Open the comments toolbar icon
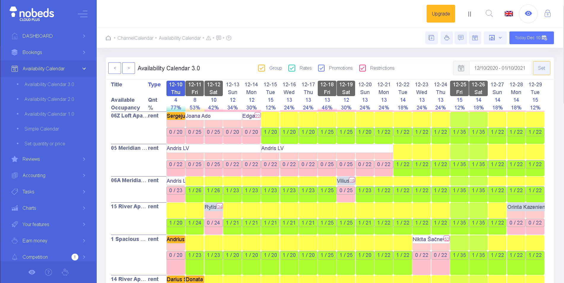564x283 pixels. click(x=461, y=38)
